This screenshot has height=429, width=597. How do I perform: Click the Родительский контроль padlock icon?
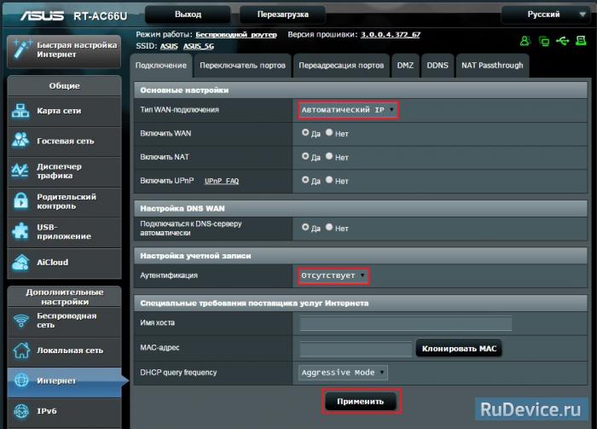coord(20,200)
